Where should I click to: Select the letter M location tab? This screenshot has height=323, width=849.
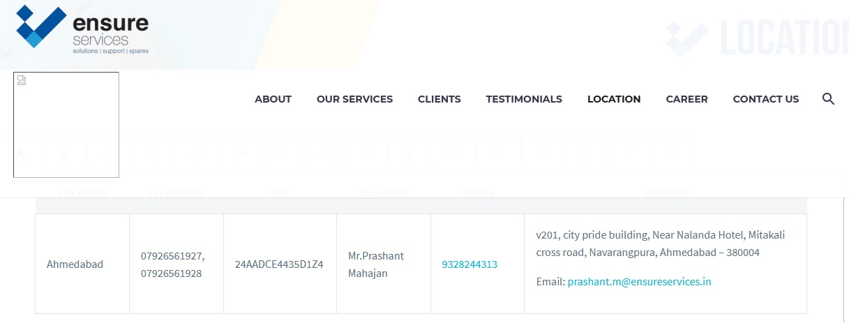(453, 153)
